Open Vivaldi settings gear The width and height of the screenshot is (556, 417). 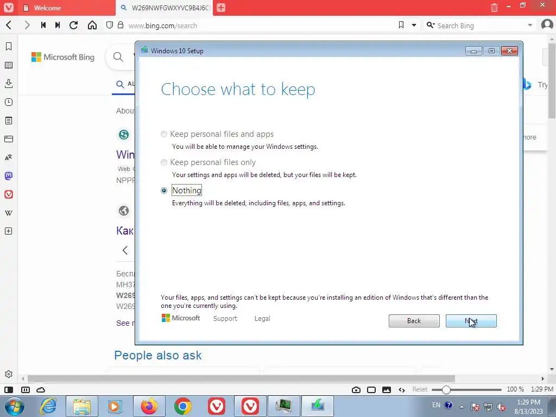[9, 374]
